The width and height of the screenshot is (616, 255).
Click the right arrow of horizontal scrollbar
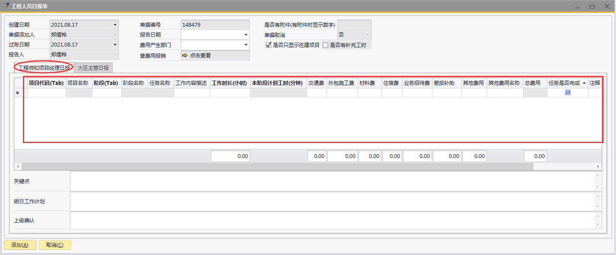[x=598, y=166]
